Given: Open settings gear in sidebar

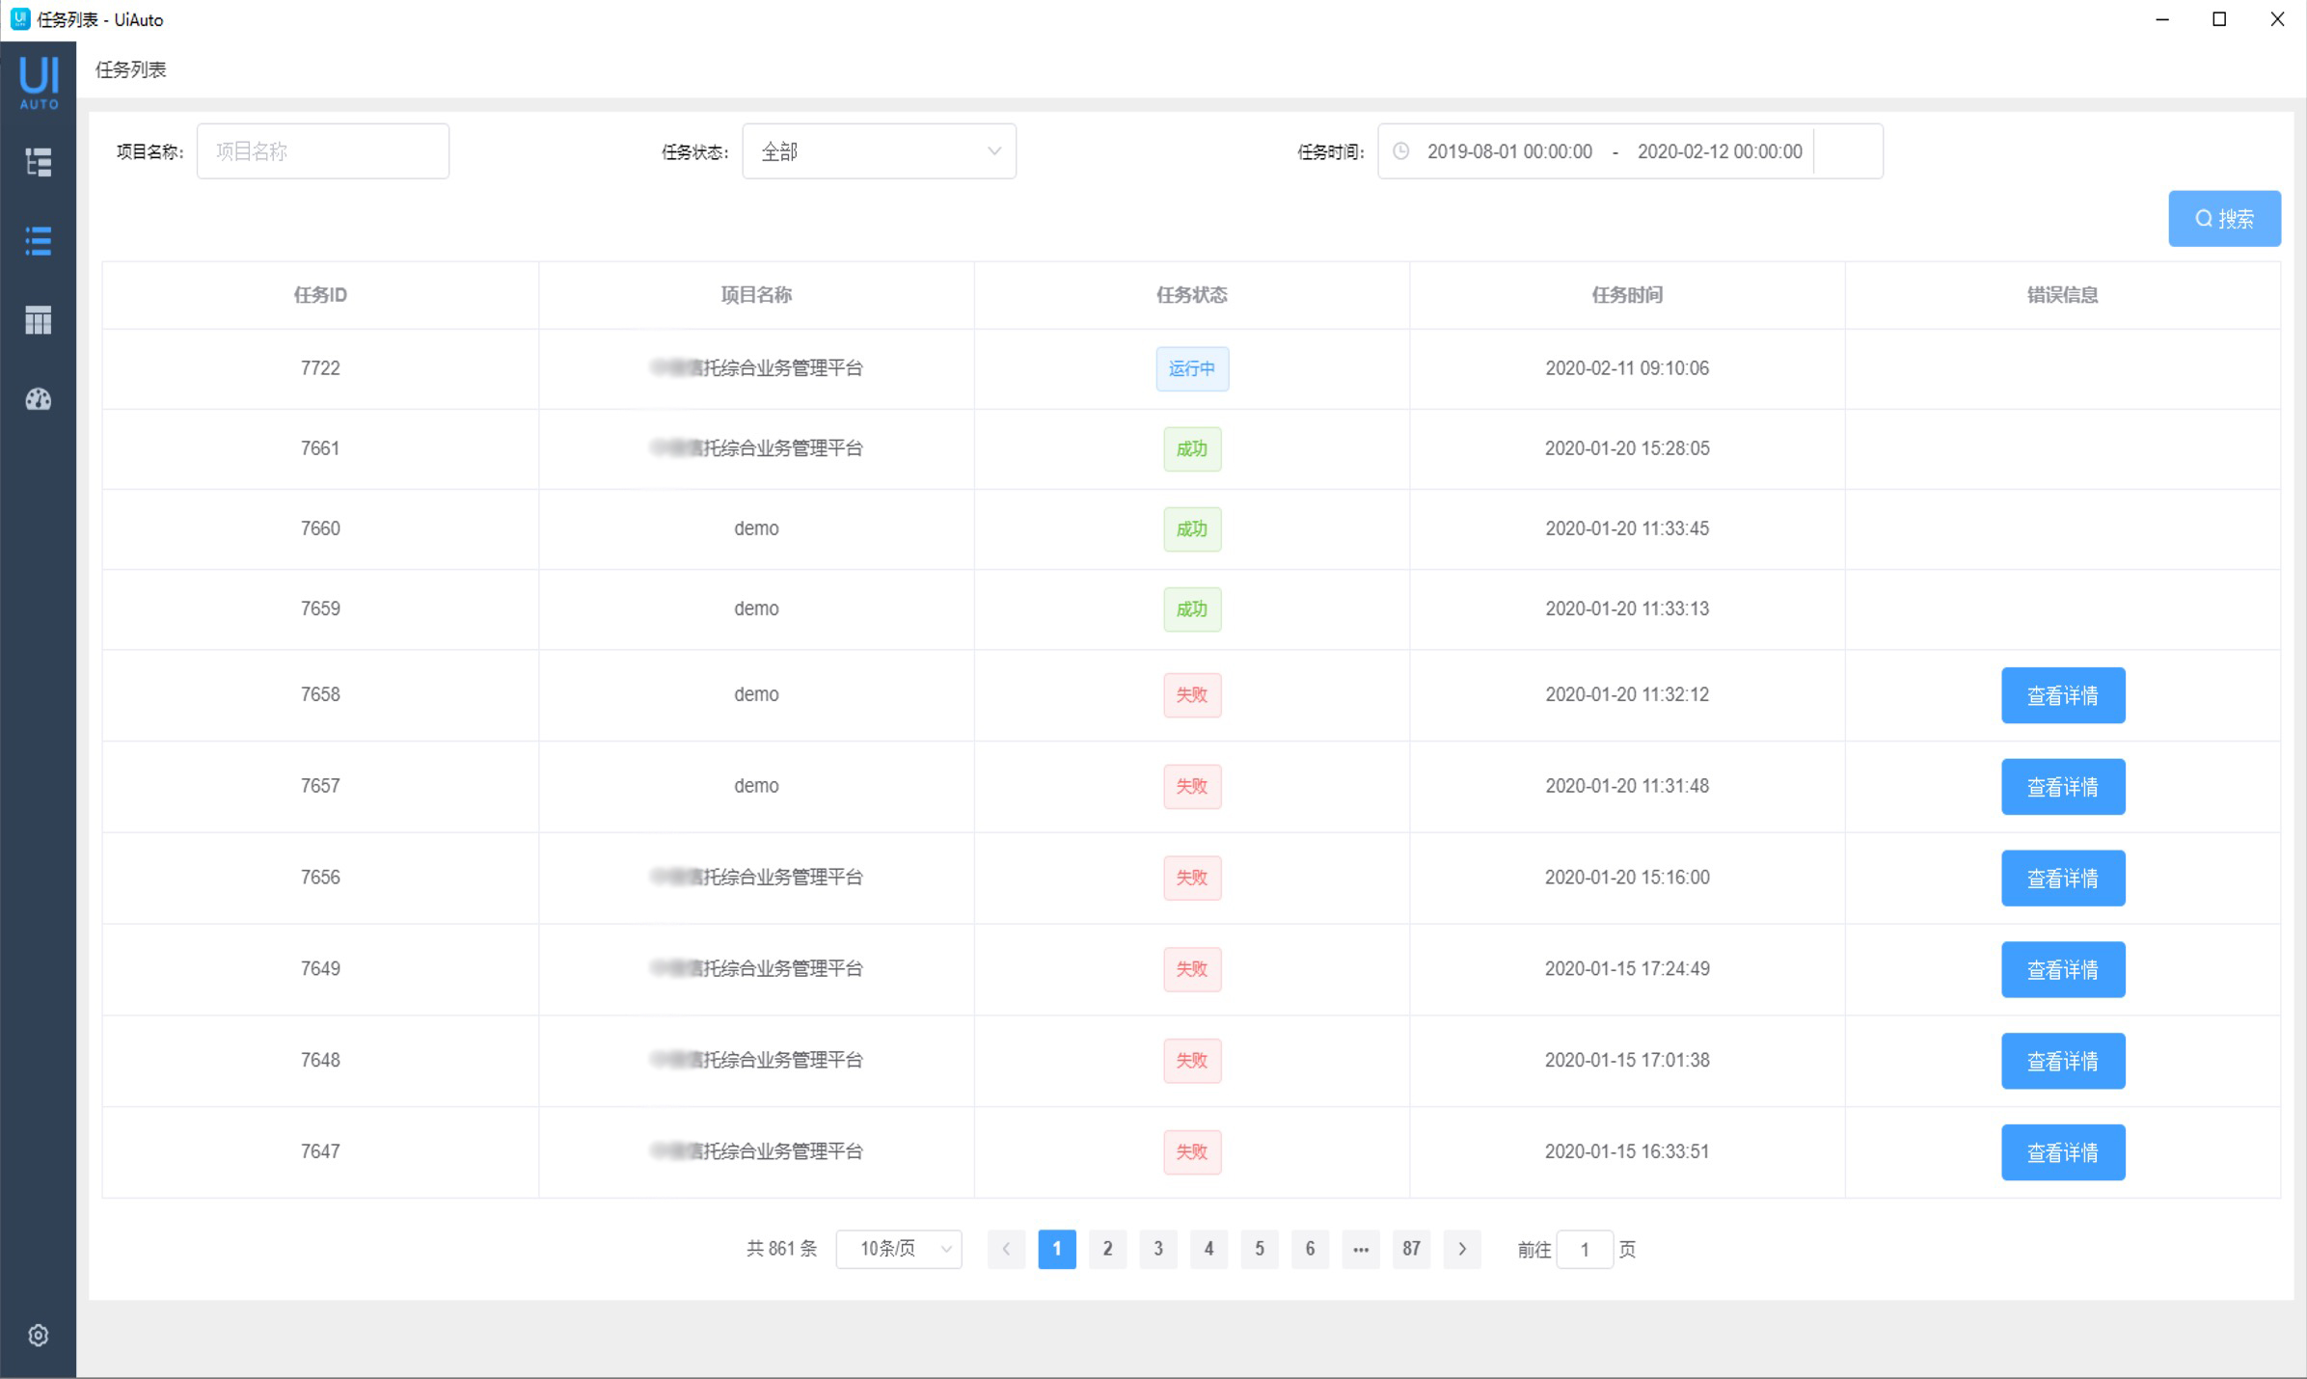Looking at the screenshot, I should tap(38, 1336).
